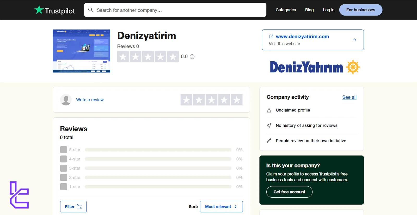
Task: Select the first star in the review rating
Action: coord(186,100)
